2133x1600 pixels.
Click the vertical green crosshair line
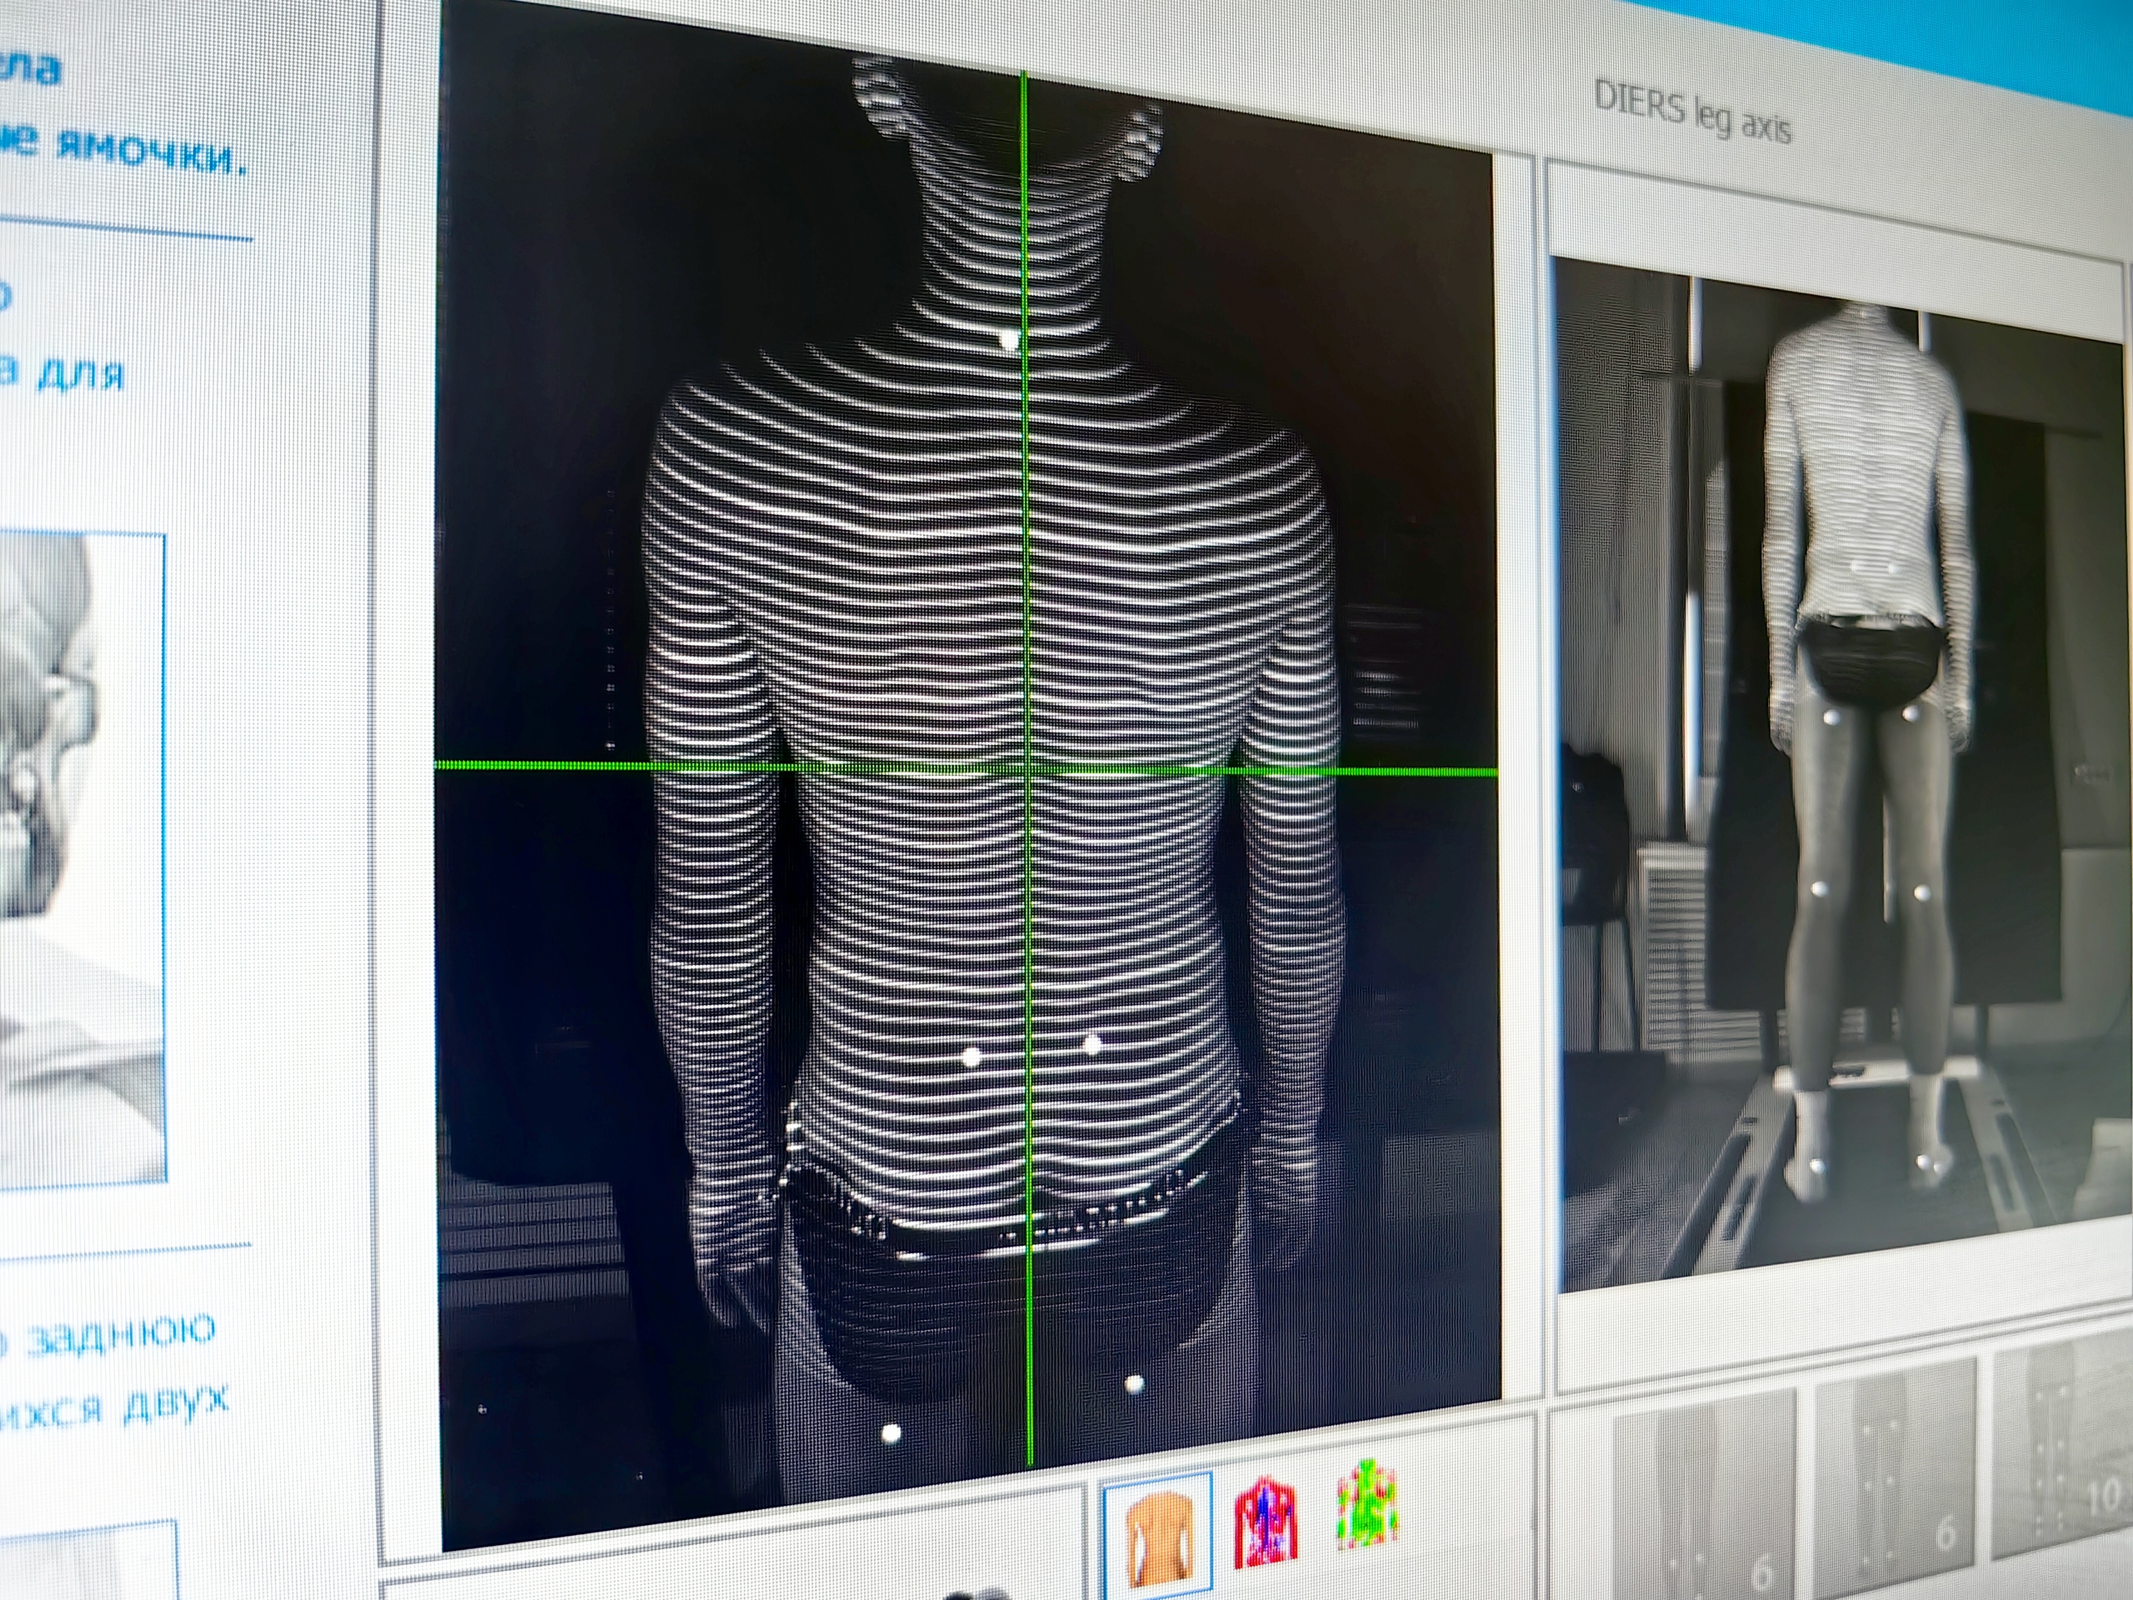point(1028,578)
